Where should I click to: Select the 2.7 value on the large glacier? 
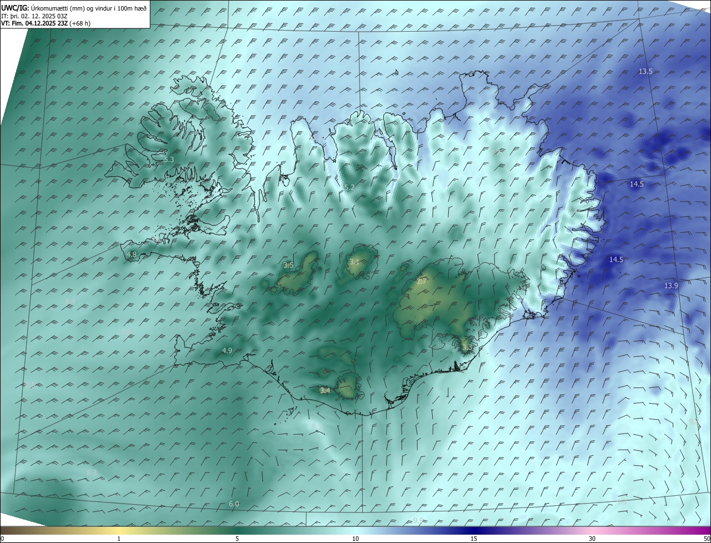coord(422,281)
